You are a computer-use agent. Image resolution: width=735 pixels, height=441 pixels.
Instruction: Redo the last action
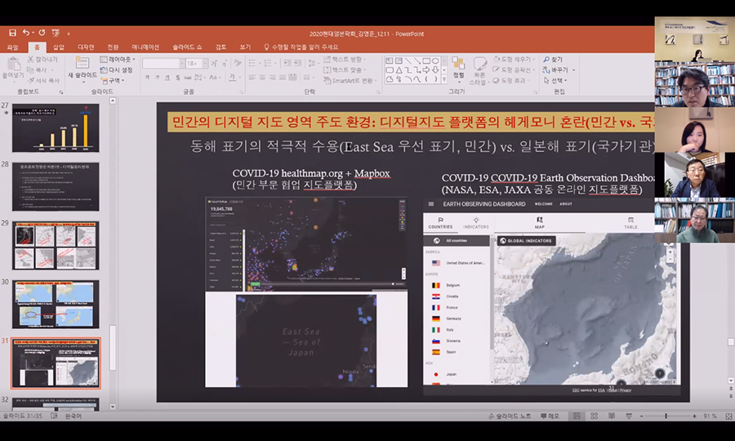pos(42,33)
